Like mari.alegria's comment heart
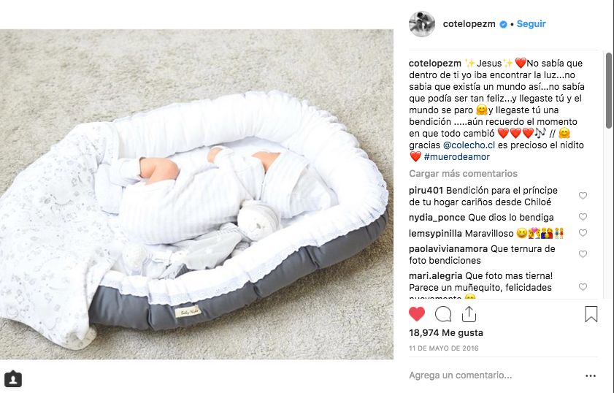This screenshot has height=393, width=614. pos(583,287)
